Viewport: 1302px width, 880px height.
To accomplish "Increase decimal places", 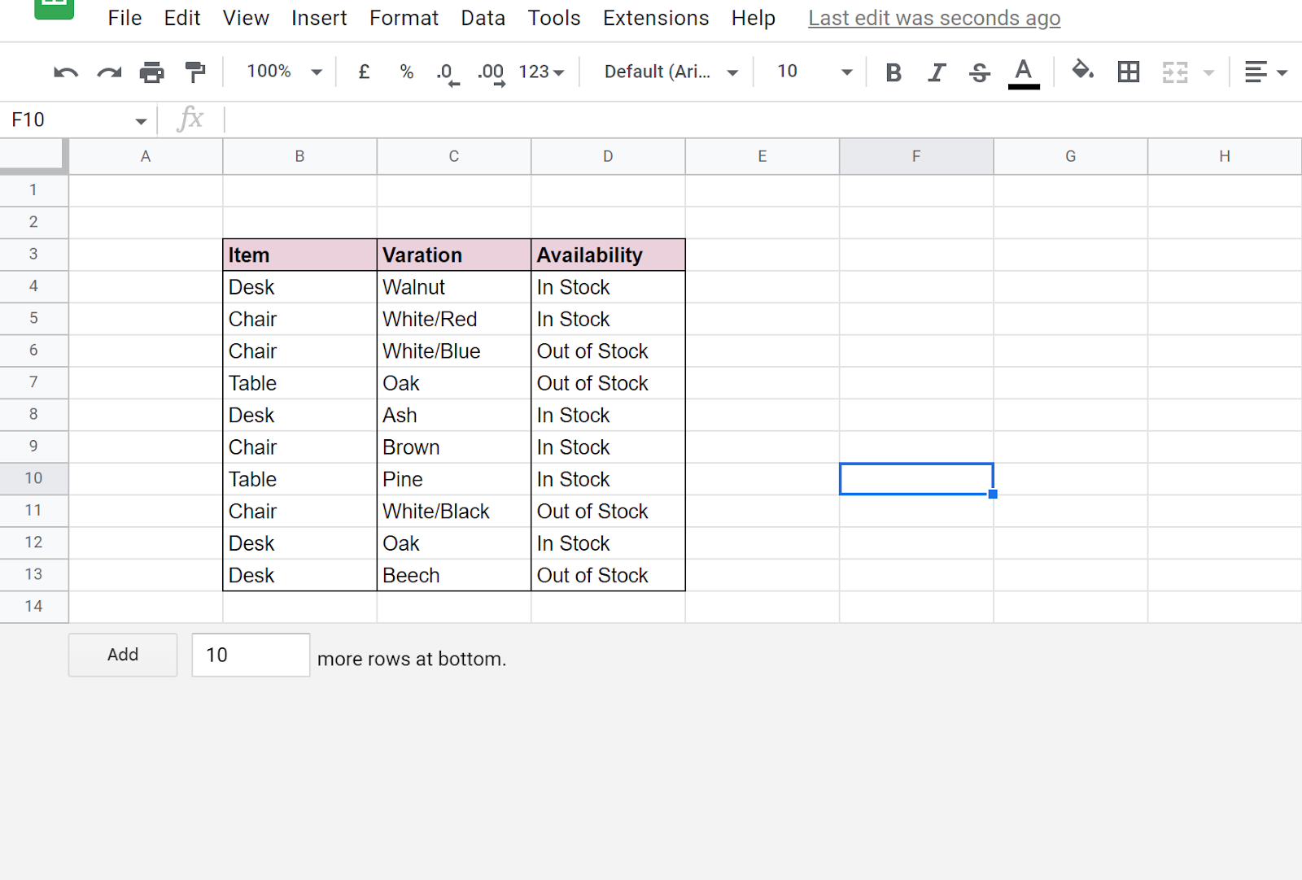I will pyautogui.click(x=490, y=72).
